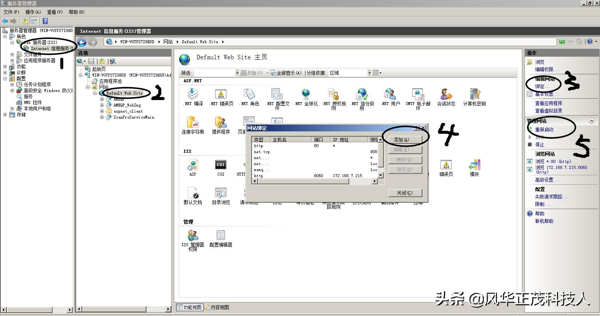Open the .NET 全球化 globe icon
This screenshot has width=600, height=316.
click(x=306, y=94)
